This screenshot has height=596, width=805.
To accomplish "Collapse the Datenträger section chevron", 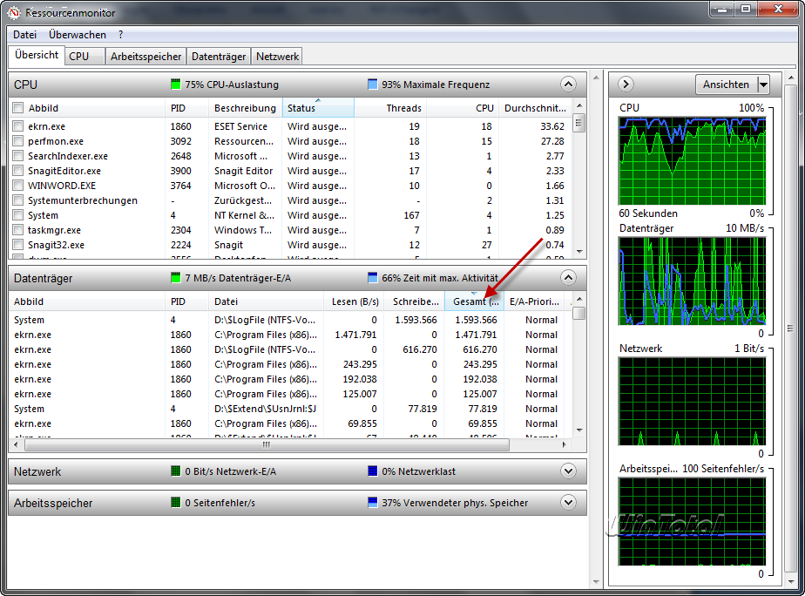I will click(x=568, y=278).
